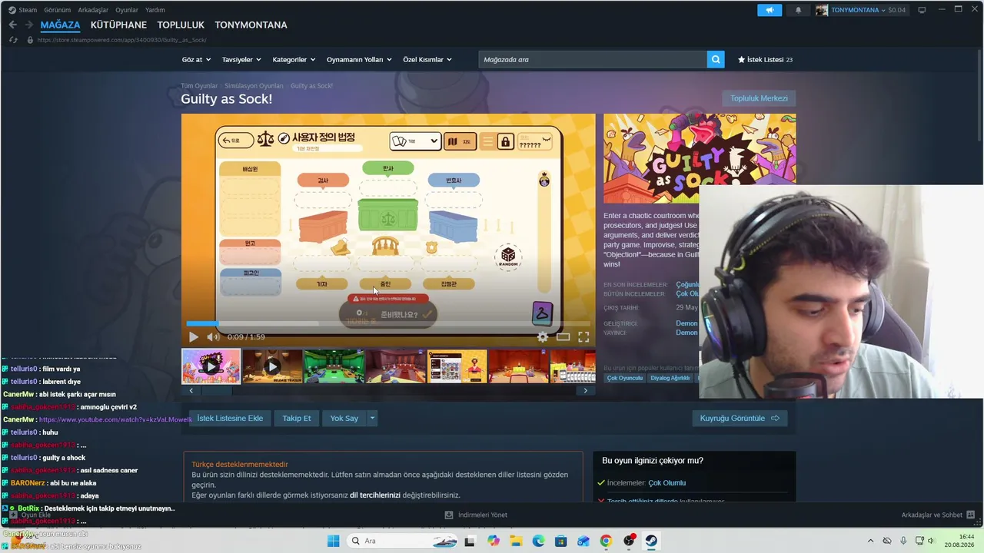The height and width of the screenshot is (553, 984).
Task: Go back with the Steam back arrow
Action: point(12,25)
